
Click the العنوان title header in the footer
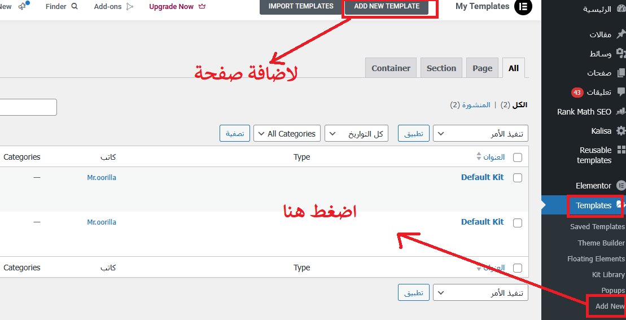pyautogui.click(x=494, y=268)
